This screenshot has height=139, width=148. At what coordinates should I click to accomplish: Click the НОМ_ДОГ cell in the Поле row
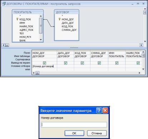click(44, 53)
